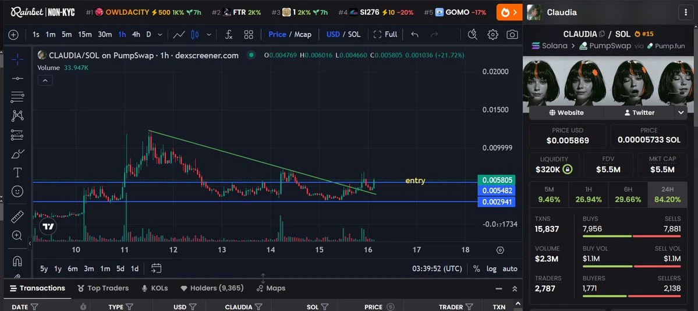The height and width of the screenshot is (311, 698).
Task: Take a chart snapshot with camera icon
Action: point(512,34)
